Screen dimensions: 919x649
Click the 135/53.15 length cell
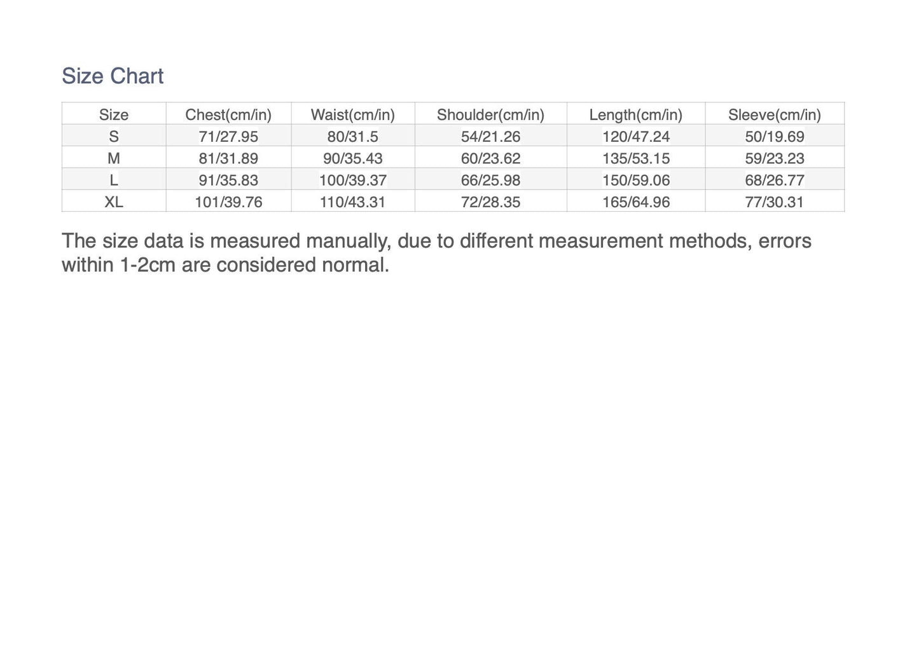click(635, 158)
